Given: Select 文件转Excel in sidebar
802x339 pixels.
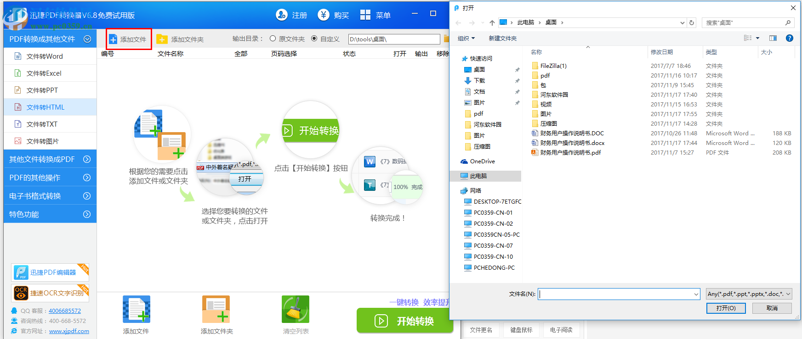Looking at the screenshot, I should [x=50, y=73].
